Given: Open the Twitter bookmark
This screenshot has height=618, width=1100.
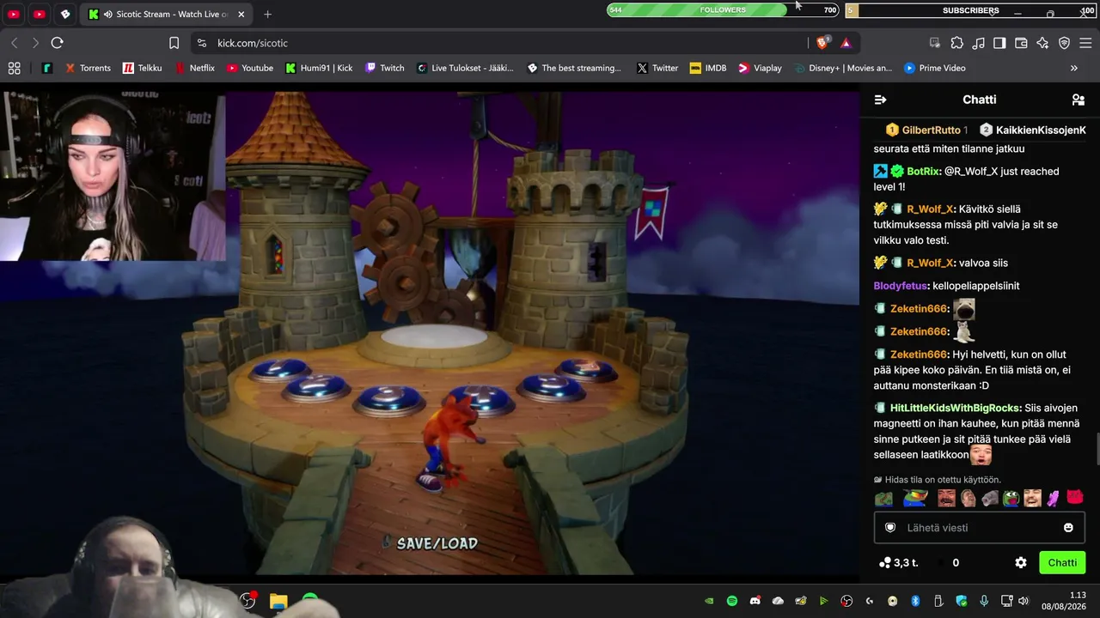Looking at the screenshot, I should pos(657,68).
